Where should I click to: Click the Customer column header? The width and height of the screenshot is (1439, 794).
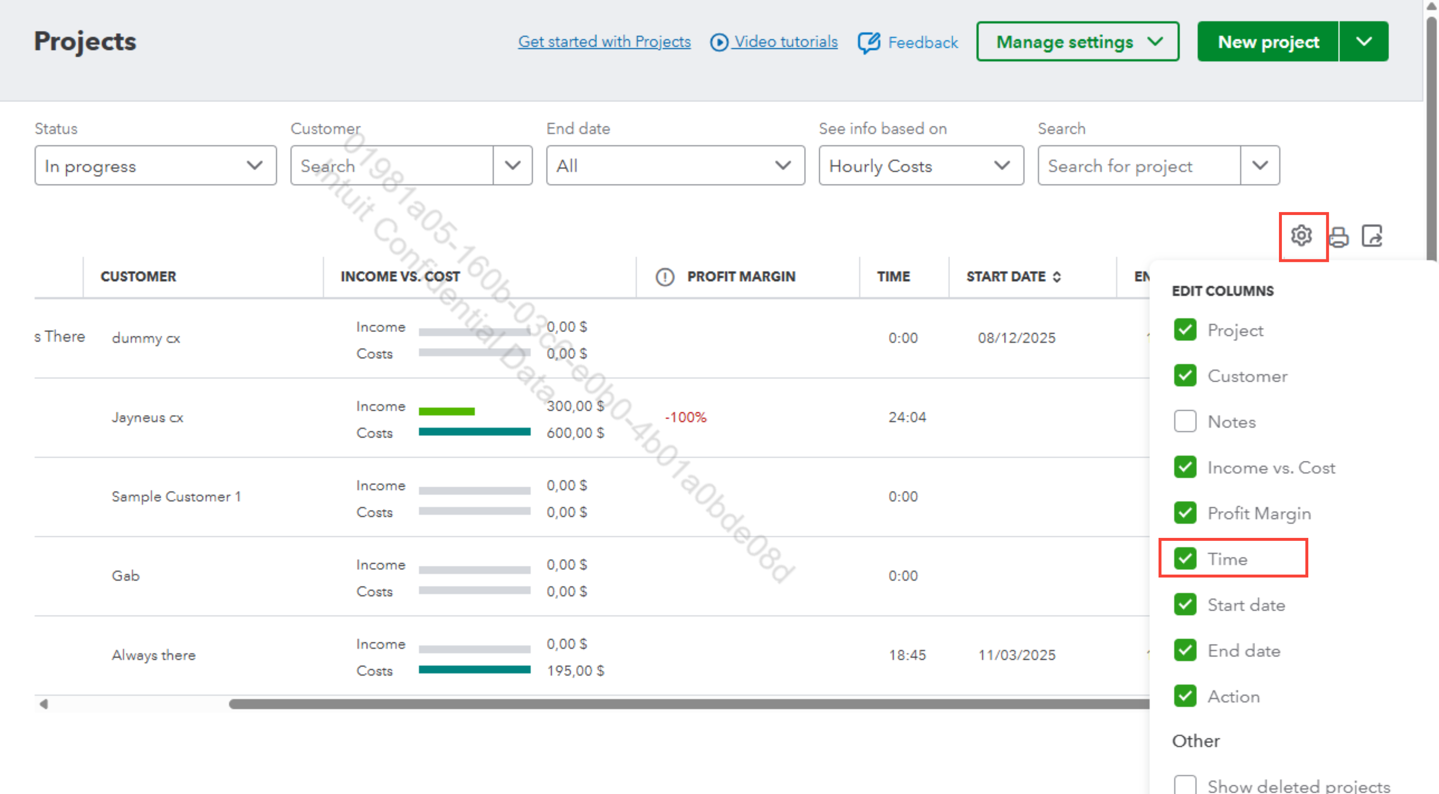138,277
